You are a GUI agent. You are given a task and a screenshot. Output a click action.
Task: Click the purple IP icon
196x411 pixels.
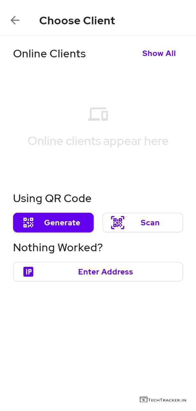point(29,272)
